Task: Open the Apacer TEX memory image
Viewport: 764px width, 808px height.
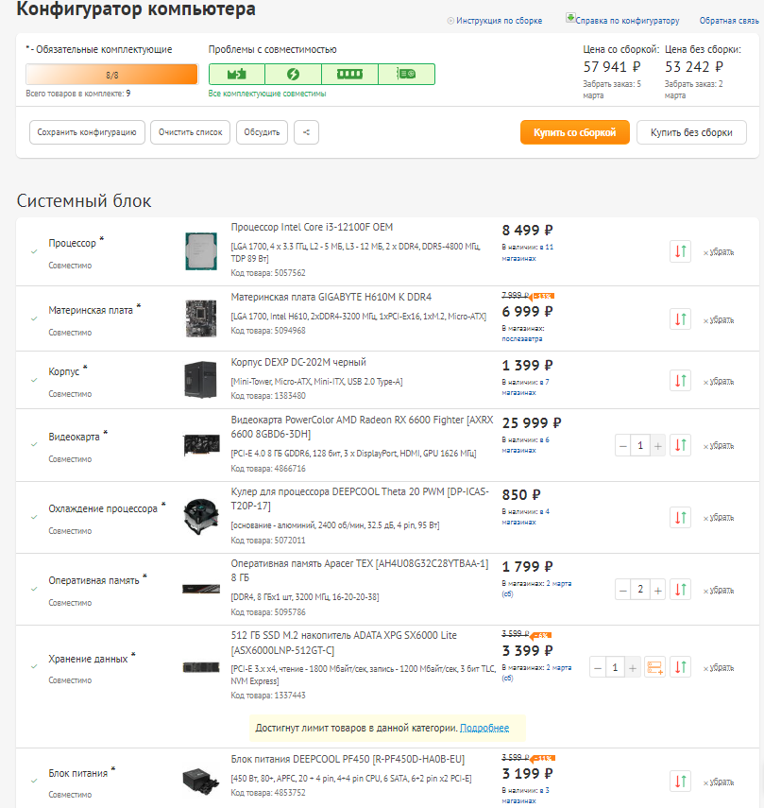Action: click(x=201, y=589)
